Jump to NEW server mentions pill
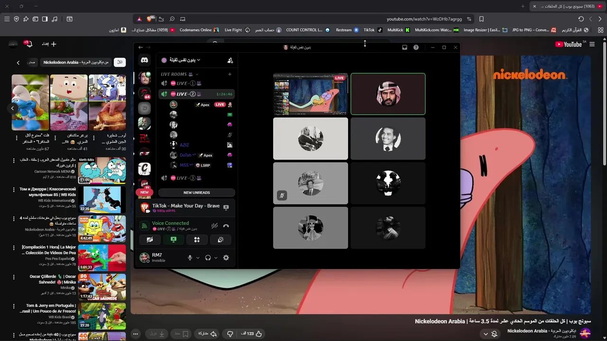Viewport: 607px width, 341px height. point(144,192)
